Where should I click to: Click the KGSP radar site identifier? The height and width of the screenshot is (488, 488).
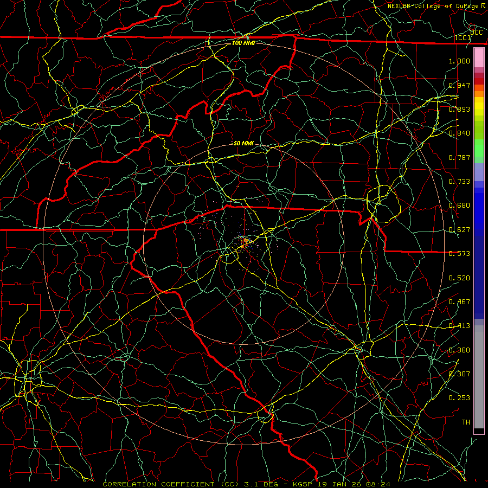pyautogui.click(x=302, y=484)
